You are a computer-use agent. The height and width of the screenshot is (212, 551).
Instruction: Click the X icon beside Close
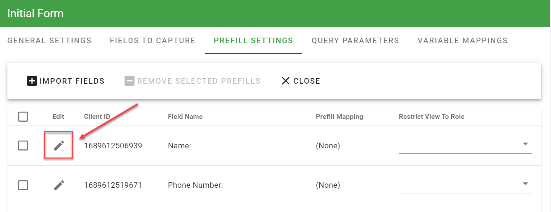pos(286,81)
